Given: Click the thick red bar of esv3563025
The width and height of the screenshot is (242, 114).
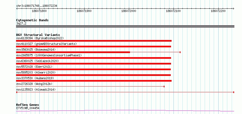Looking at the screenshot, I should (x=73, y=52).
